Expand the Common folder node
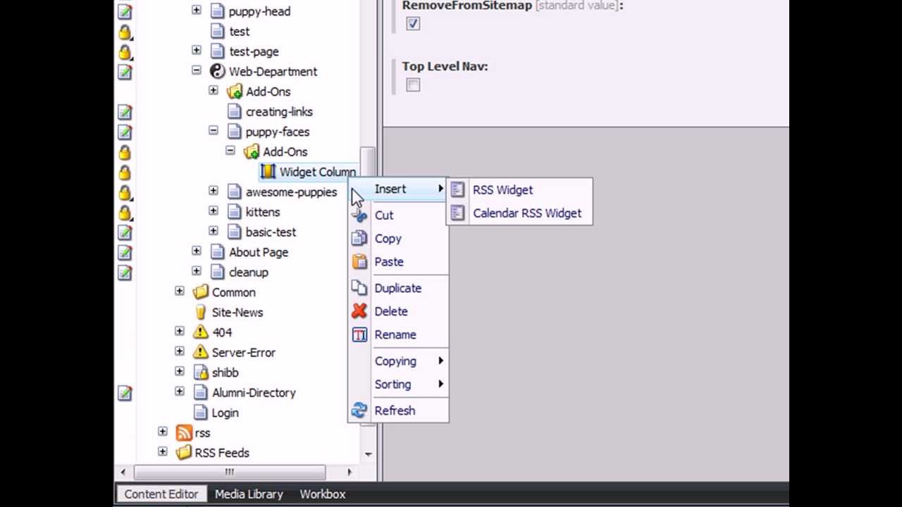This screenshot has height=507, width=902. pos(180,292)
